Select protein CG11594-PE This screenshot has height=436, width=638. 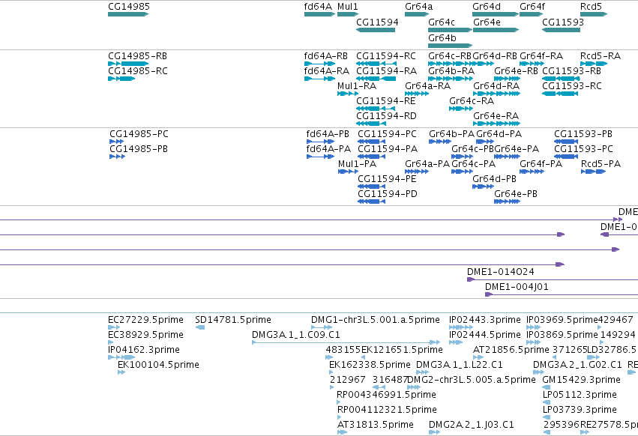[371, 187]
